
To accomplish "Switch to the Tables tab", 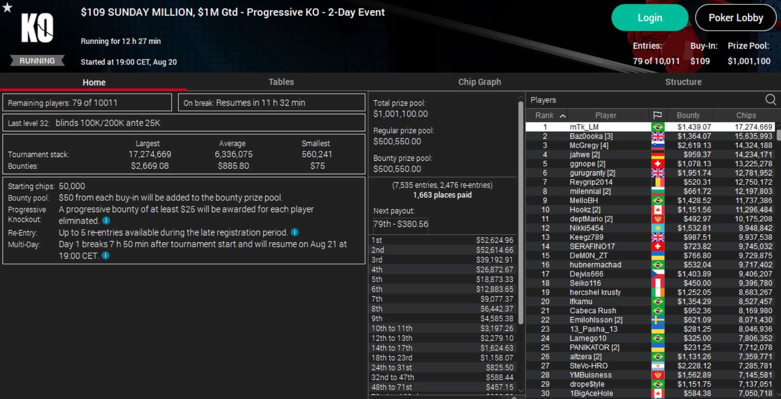I will point(281,82).
